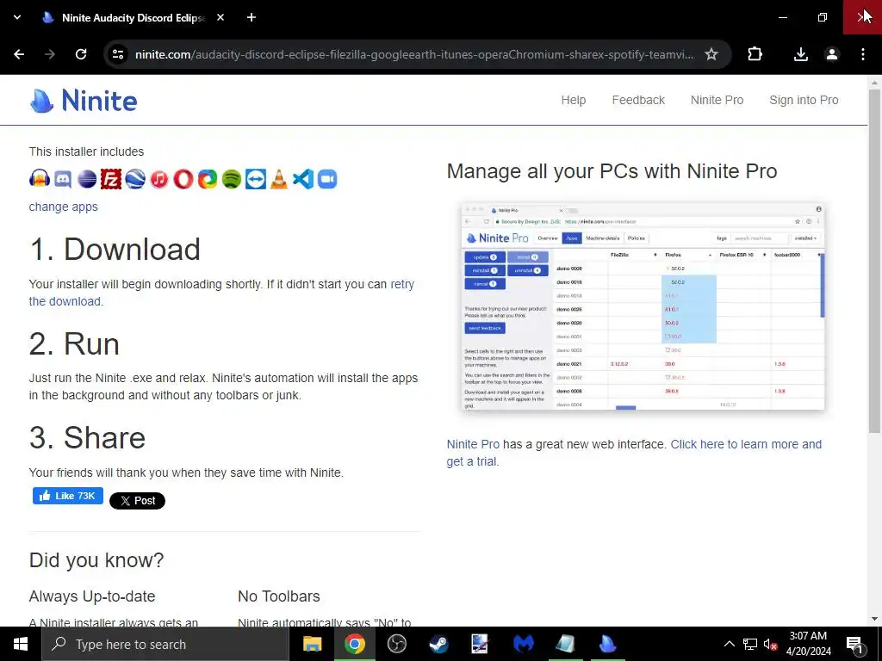Show hidden system tray icons chevron

[729, 644]
